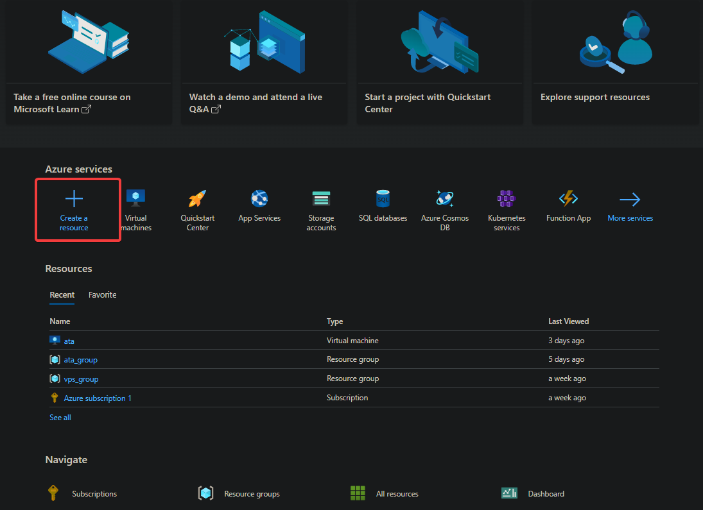Image resolution: width=703 pixels, height=510 pixels.
Task: Click the Last Viewed column header
Action: click(x=568, y=321)
